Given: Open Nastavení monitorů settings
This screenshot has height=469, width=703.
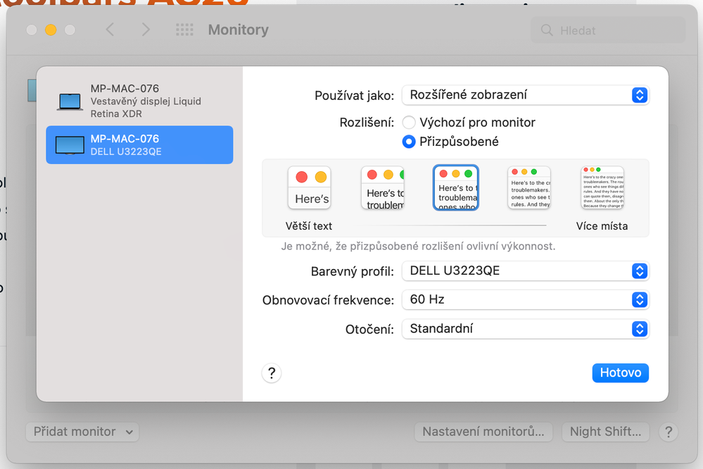Looking at the screenshot, I should pos(483,432).
